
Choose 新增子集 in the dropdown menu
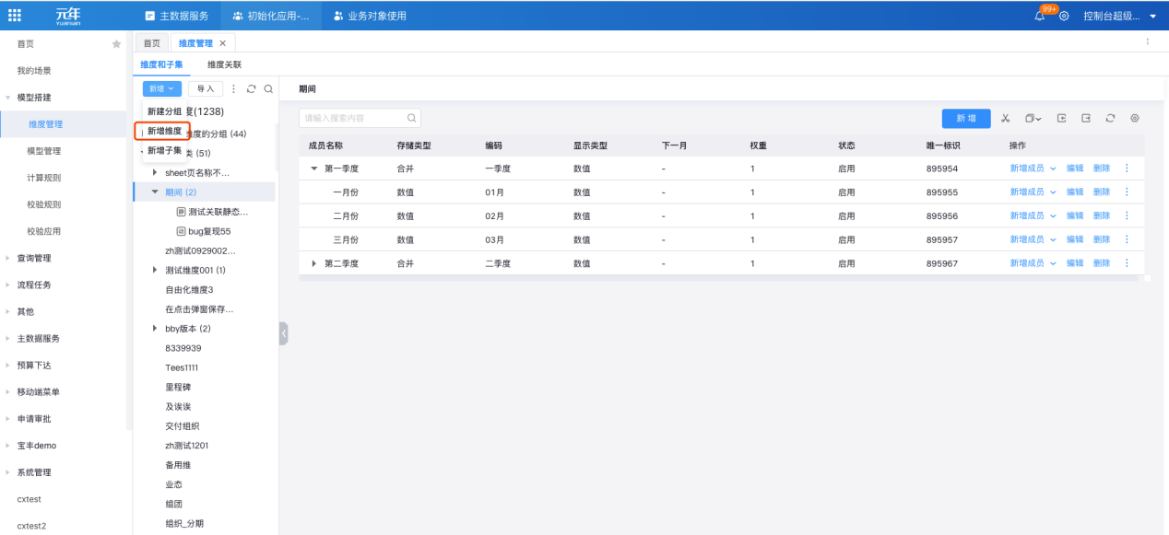pyautogui.click(x=165, y=150)
